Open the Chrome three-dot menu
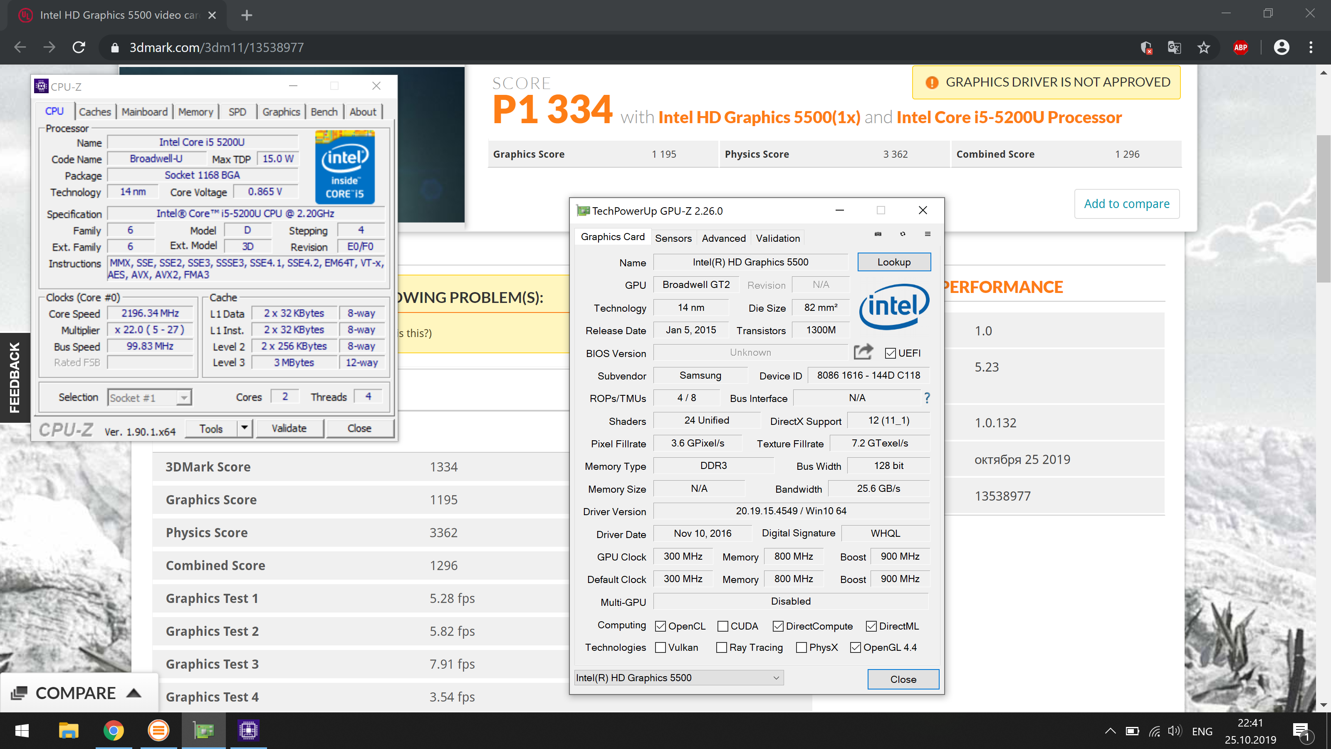 click(1310, 47)
